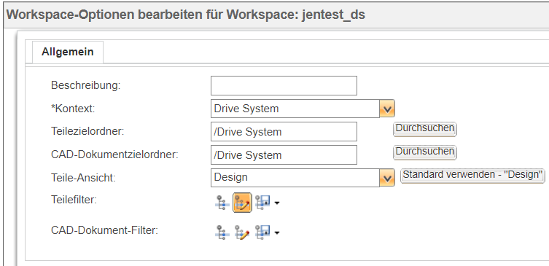Screen dimensions: 549x266
Task: Click the Teilefilter saved filters icon
Action: [262, 203]
